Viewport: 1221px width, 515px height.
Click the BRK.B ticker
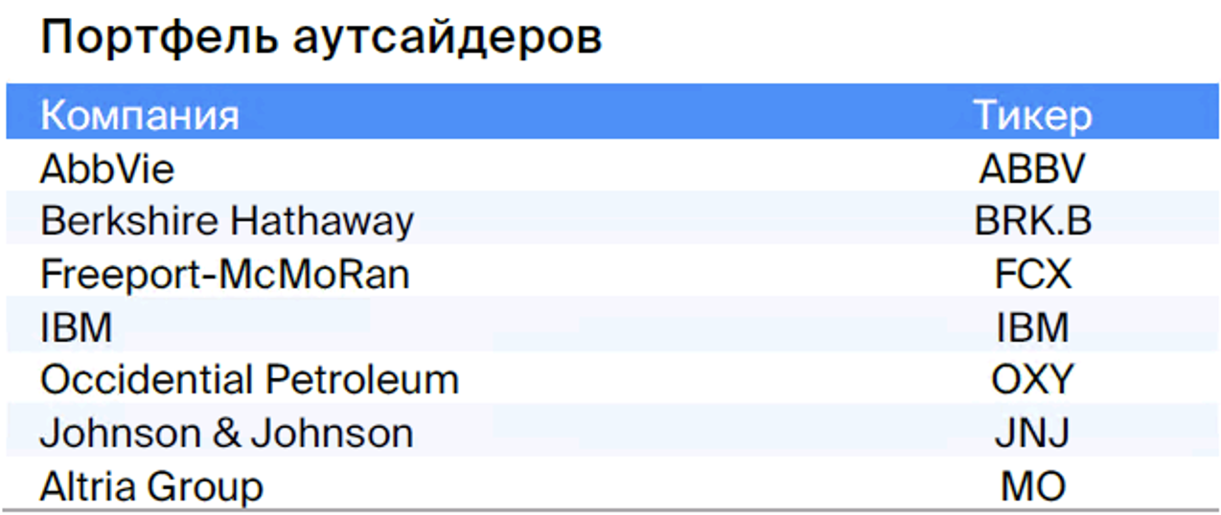(x=1033, y=221)
